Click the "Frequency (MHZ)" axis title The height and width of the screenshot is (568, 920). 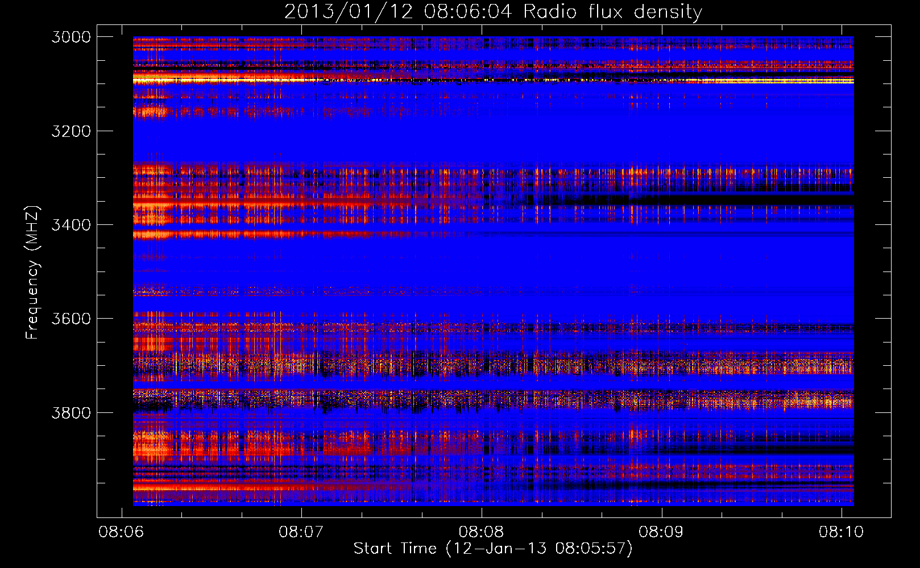click(x=32, y=273)
